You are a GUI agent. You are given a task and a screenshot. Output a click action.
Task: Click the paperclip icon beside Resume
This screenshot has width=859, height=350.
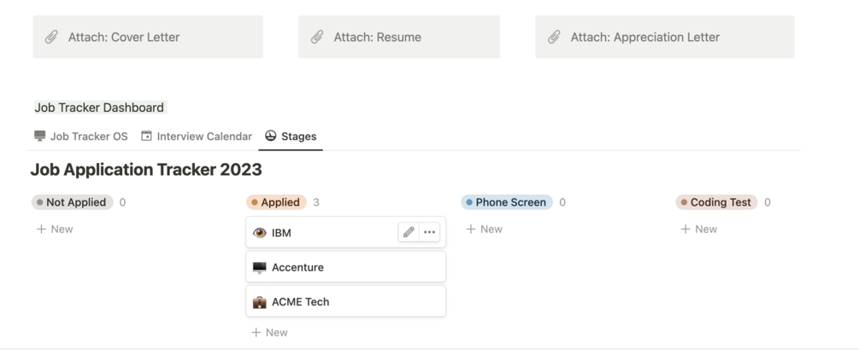pyautogui.click(x=317, y=38)
